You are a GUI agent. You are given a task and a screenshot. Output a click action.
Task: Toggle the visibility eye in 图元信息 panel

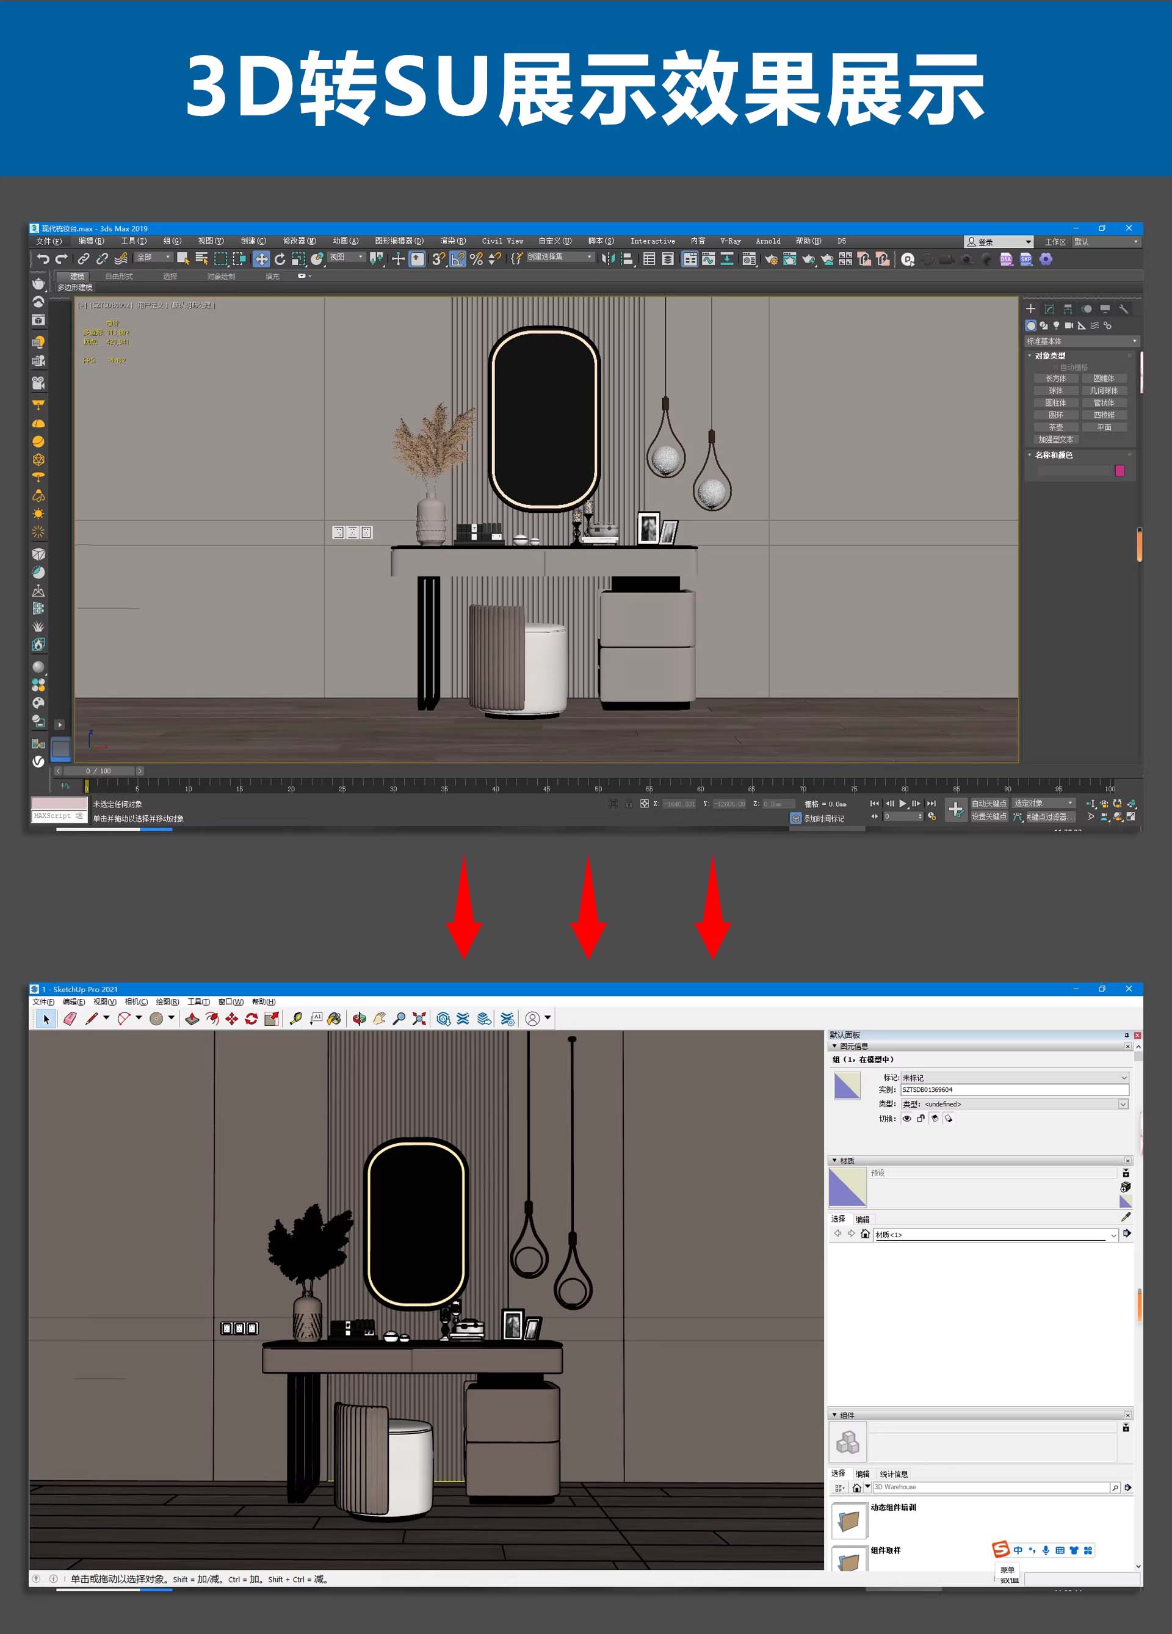tap(908, 1118)
